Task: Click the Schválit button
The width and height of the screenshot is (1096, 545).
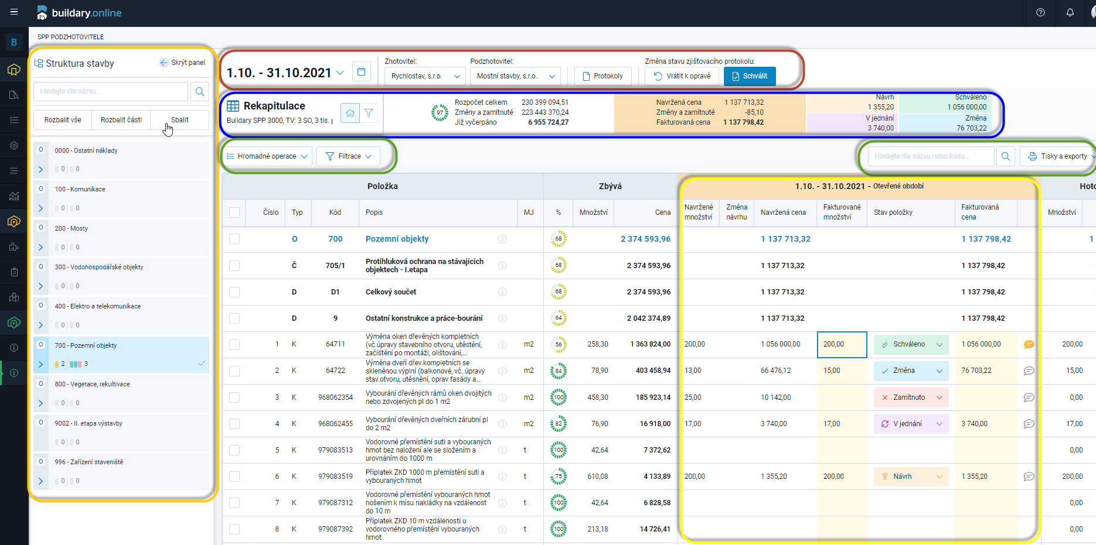Action: (750, 76)
